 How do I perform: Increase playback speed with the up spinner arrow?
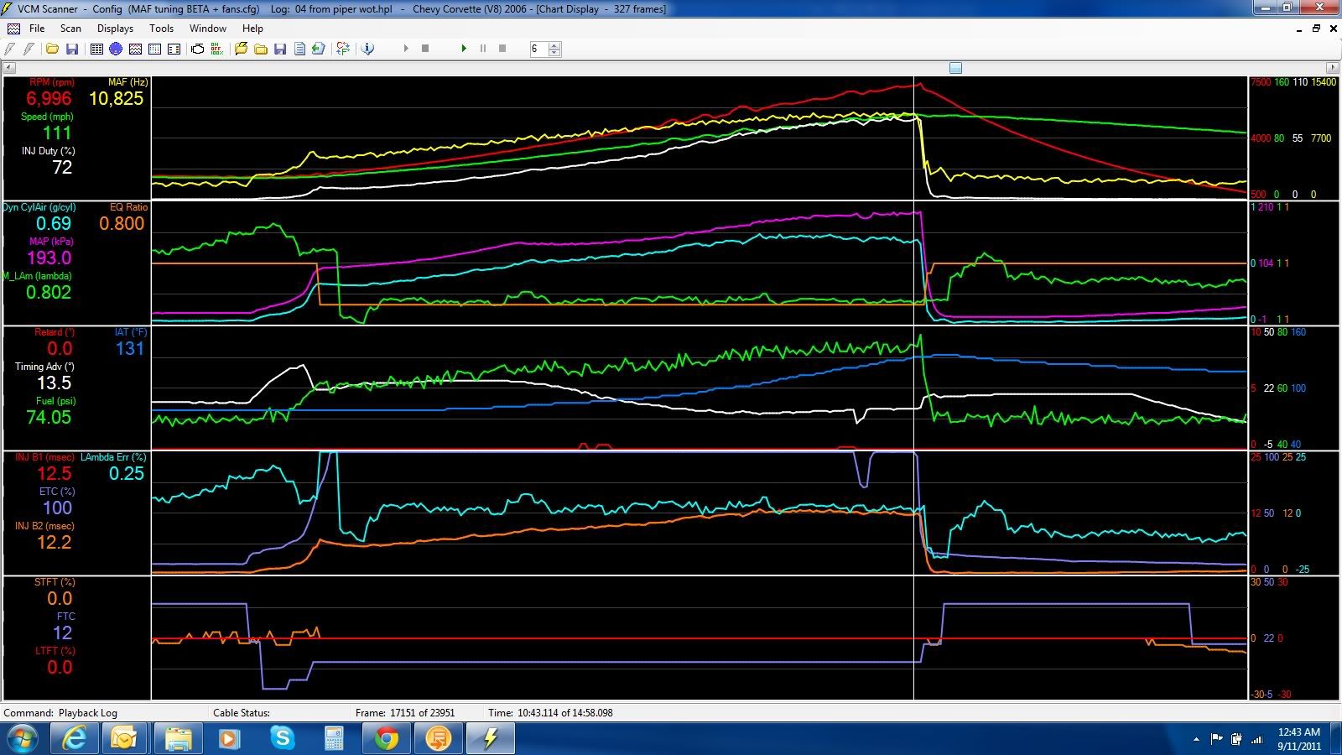pyautogui.click(x=554, y=45)
